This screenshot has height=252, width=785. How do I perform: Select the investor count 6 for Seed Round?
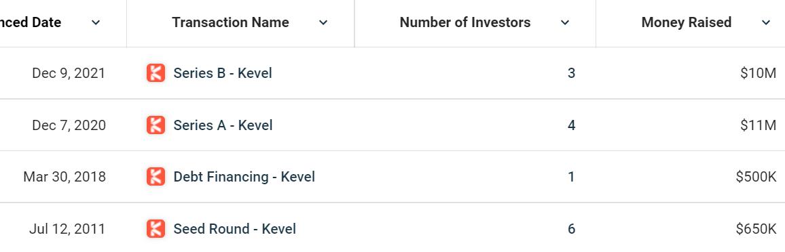[571, 228]
